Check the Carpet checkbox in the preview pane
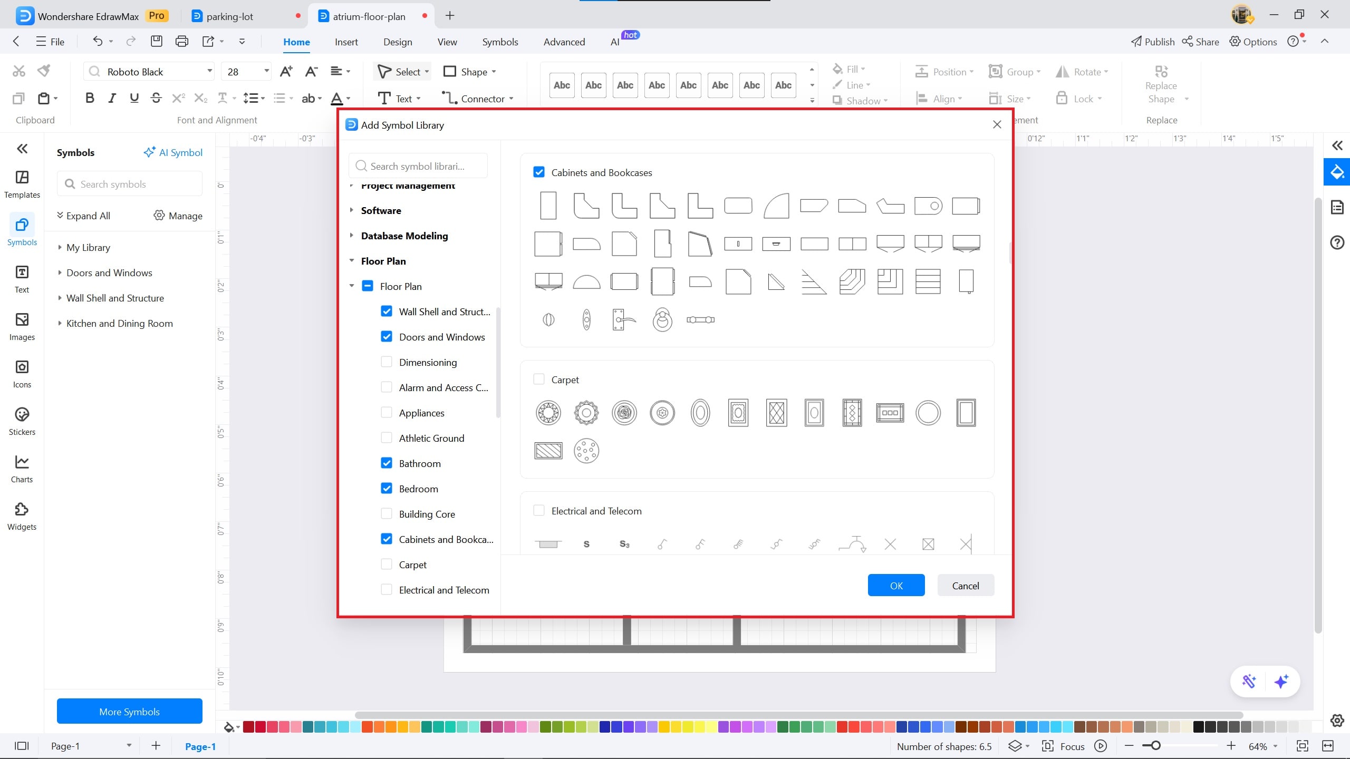 [x=539, y=379]
